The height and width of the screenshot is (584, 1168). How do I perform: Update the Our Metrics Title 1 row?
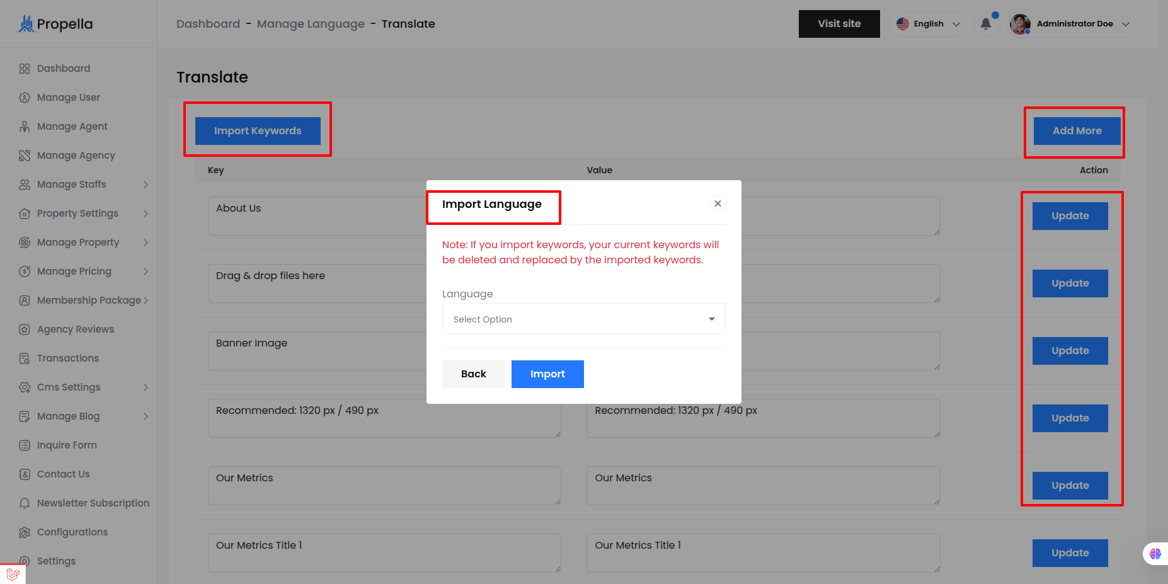point(1070,553)
